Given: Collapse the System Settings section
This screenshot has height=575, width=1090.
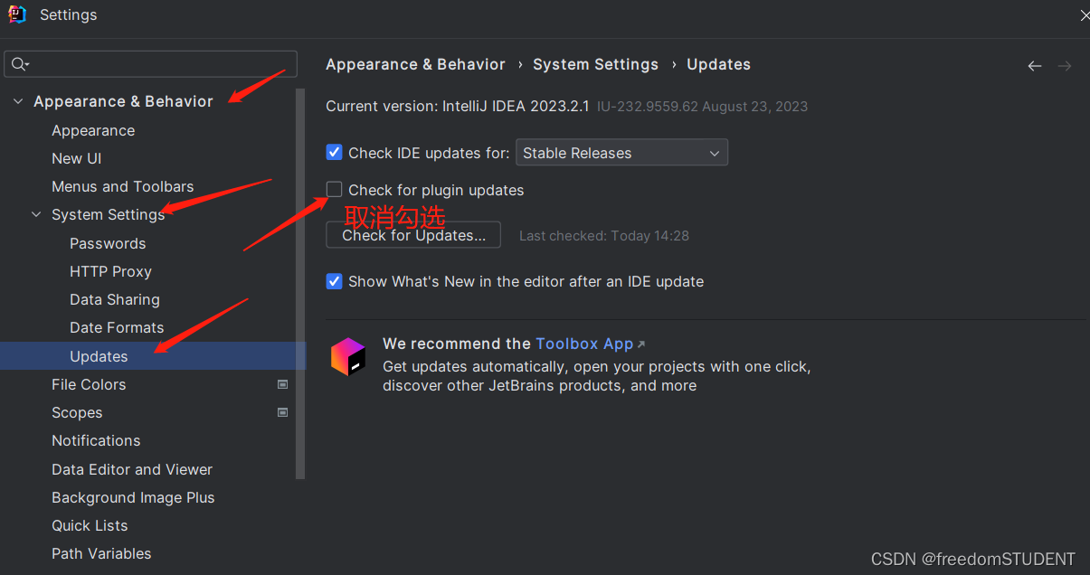Looking at the screenshot, I should [35, 214].
